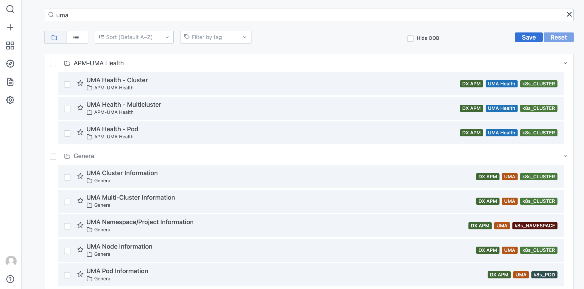Open the document icon in the sidebar
Image resolution: width=584 pixels, height=289 pixels.
pos(10,82)
